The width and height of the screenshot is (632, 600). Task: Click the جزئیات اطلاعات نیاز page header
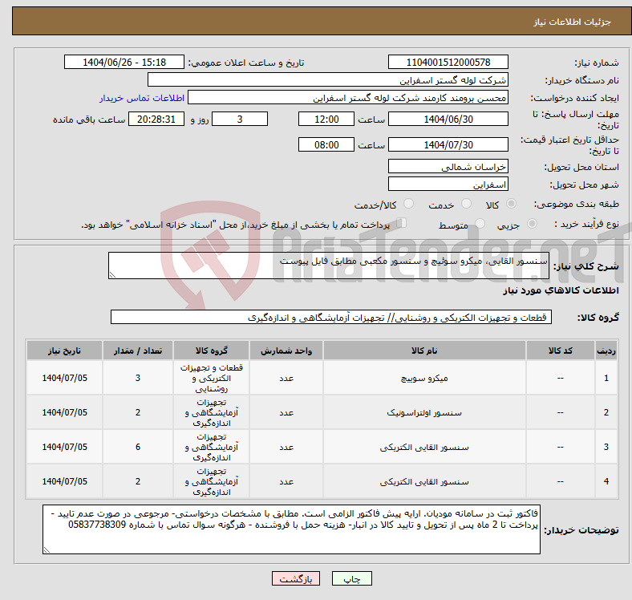(x=572, y=22)
